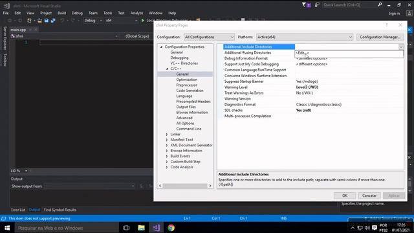Viewport: 414px width, 233px height.
Task: Click the New Project toolbar icon
Action: click(x=29, y=20)
